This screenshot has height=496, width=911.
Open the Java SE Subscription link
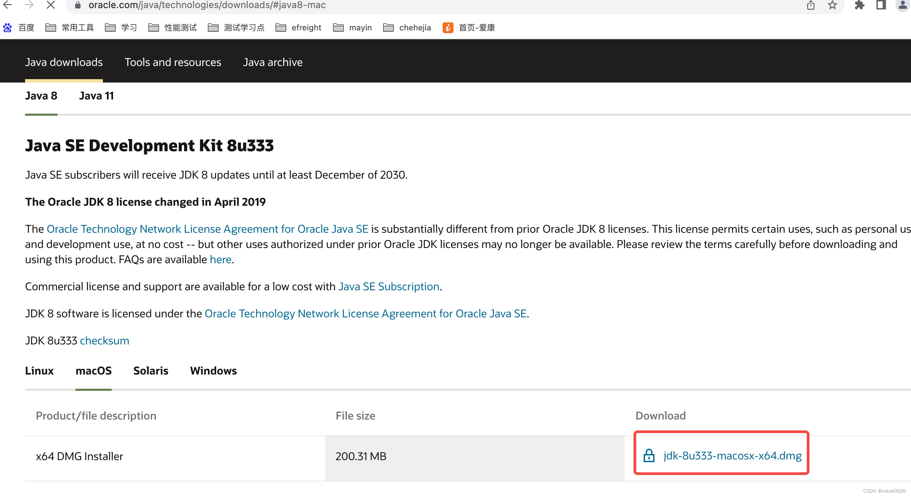(388, 286)
